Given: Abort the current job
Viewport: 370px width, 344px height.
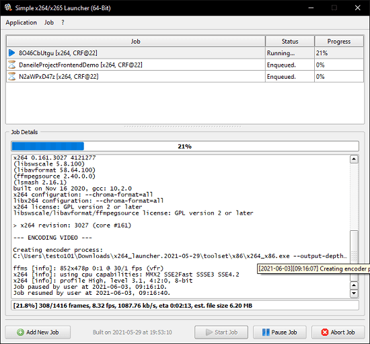Looking at the screenshot, I should click(338, 332).
